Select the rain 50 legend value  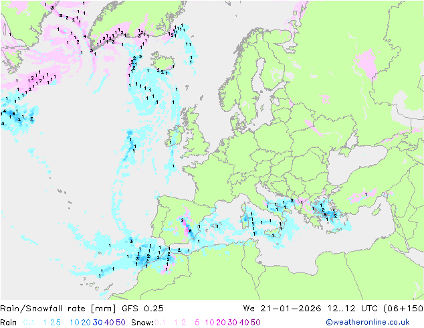[120, 323]
